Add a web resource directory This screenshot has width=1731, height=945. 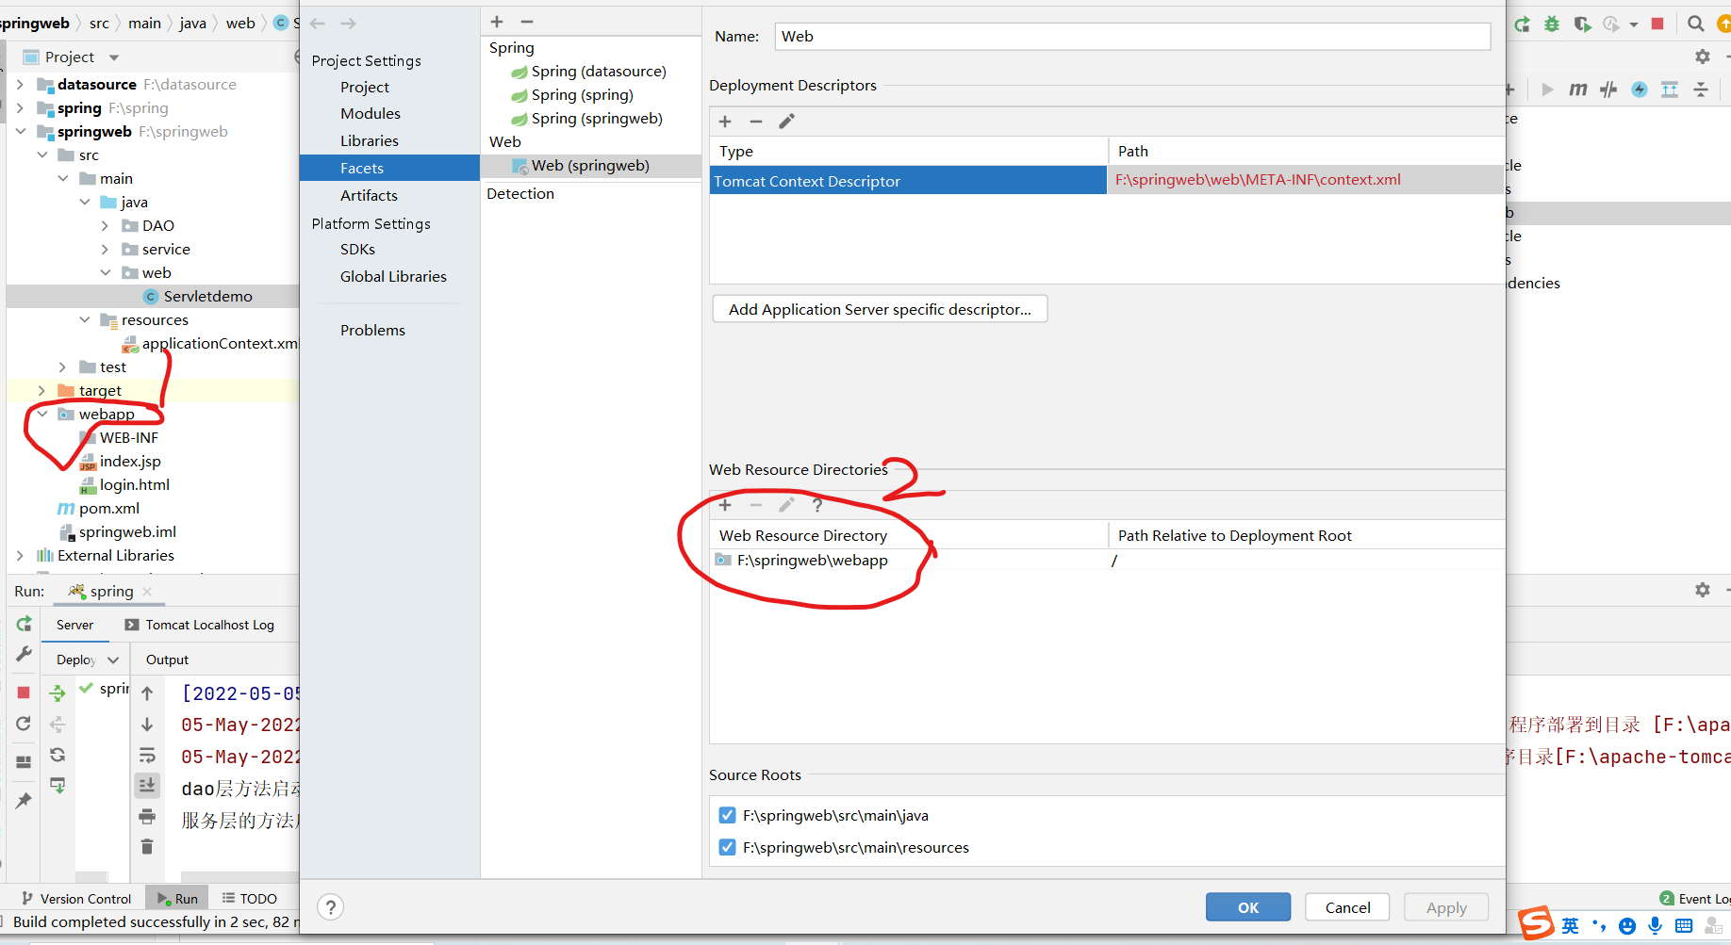tap(725, 506)
